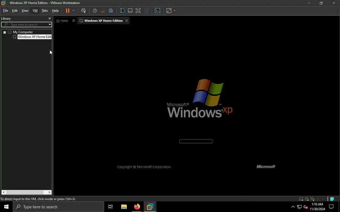Close the Windows XP Home Edition tab
340x212 pixels.
coord(126,21)
